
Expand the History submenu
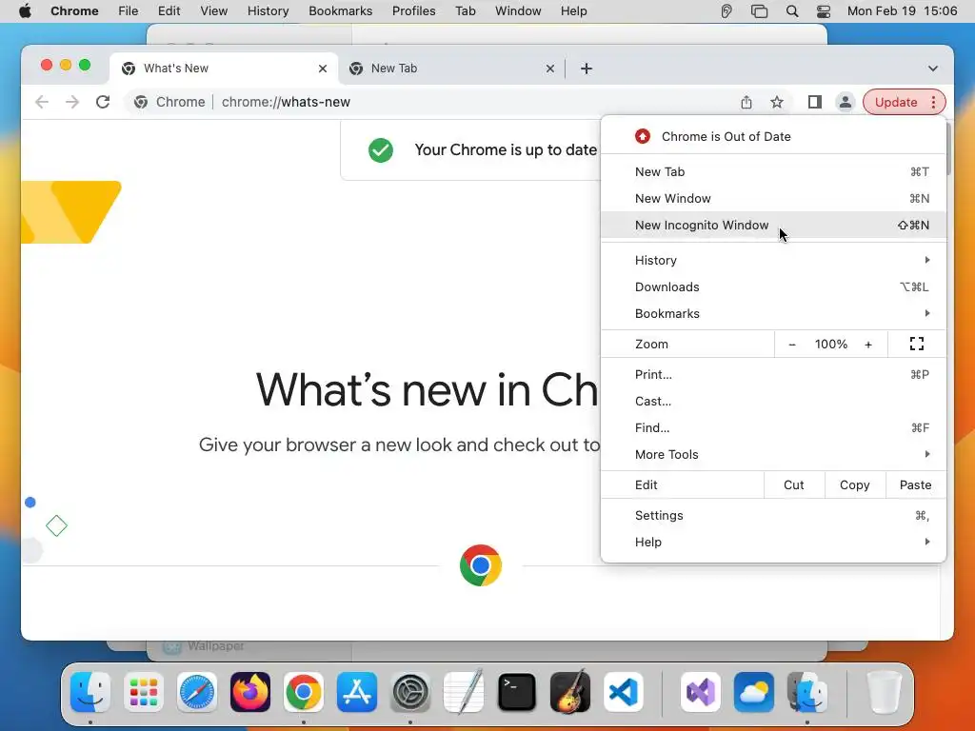pyautogui.click(x=773, y=260)
